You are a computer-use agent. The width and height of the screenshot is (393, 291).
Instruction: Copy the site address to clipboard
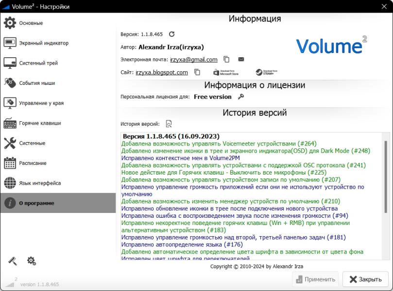(197, 72)
